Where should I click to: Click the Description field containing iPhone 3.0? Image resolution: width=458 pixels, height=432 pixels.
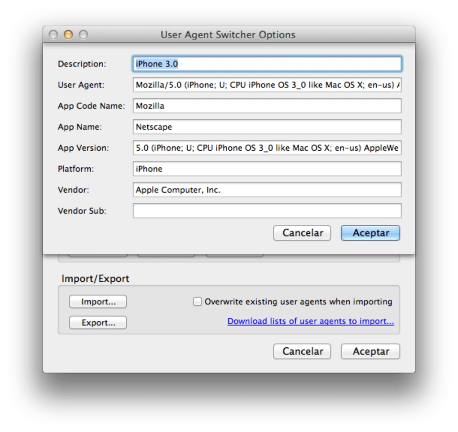coord(267,64)
